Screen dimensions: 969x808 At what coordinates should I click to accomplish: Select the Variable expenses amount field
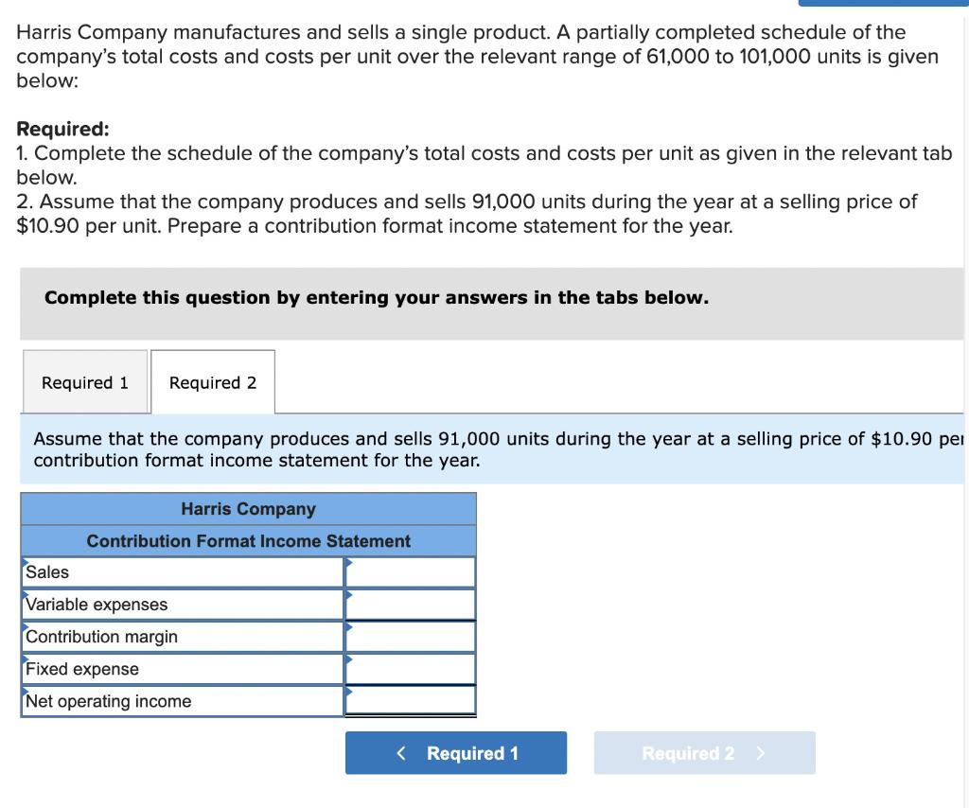(412, 604)
